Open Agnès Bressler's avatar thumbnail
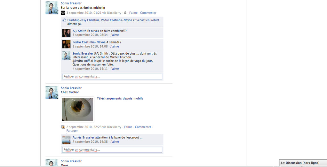Screen dimensions: 327x167 click(x=66, y=140)
